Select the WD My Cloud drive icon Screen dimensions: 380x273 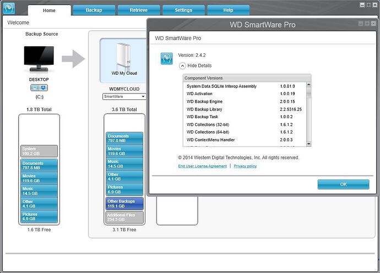point(123,57)
